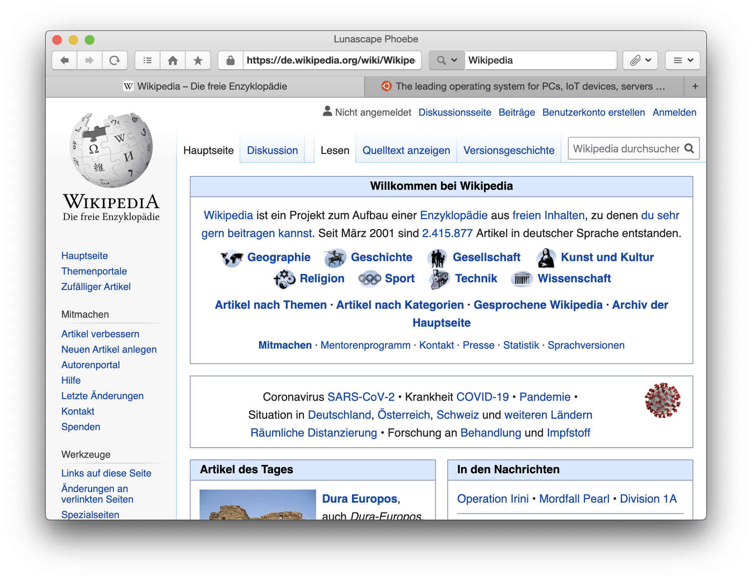Open the search engine magnifier dropdown

(x=447, y=60)
